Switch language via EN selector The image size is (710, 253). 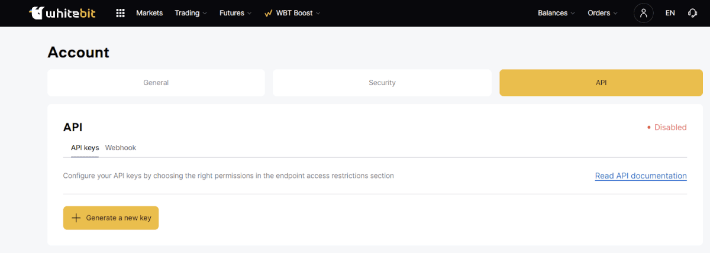coord(670,13)
